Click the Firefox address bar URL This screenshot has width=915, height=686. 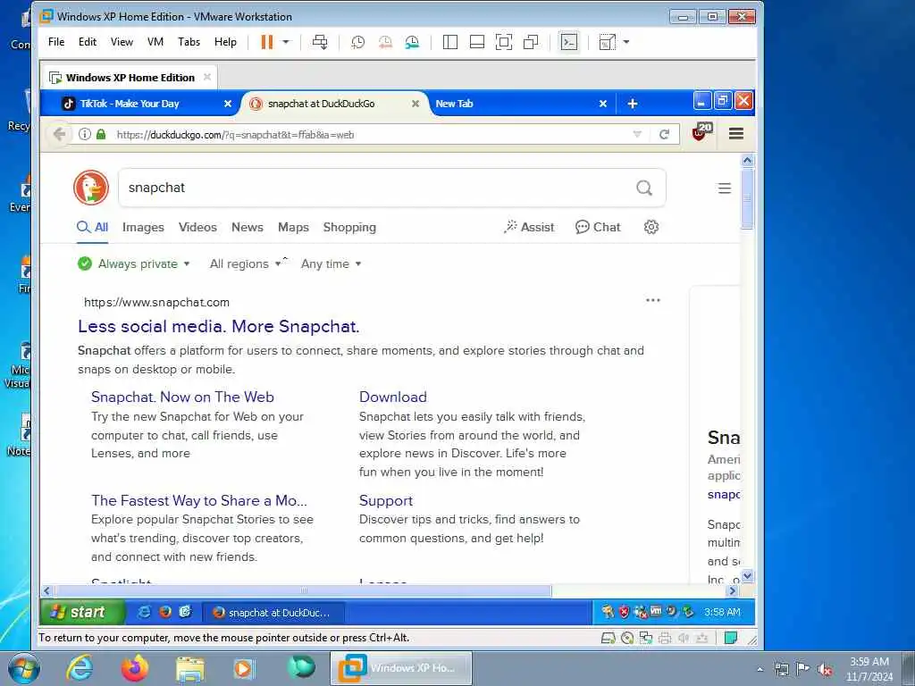pyautogui.click(x=235, y=135)
